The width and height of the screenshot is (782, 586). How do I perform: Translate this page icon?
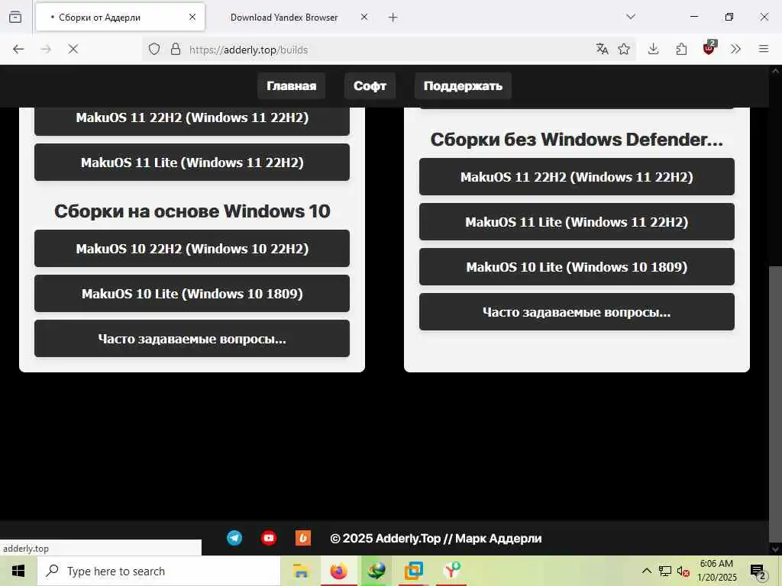coord(602,49)
